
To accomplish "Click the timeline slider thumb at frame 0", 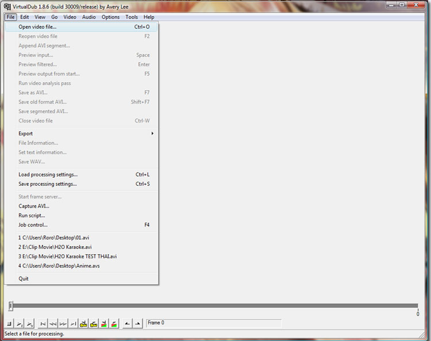I will pos(11,305).
